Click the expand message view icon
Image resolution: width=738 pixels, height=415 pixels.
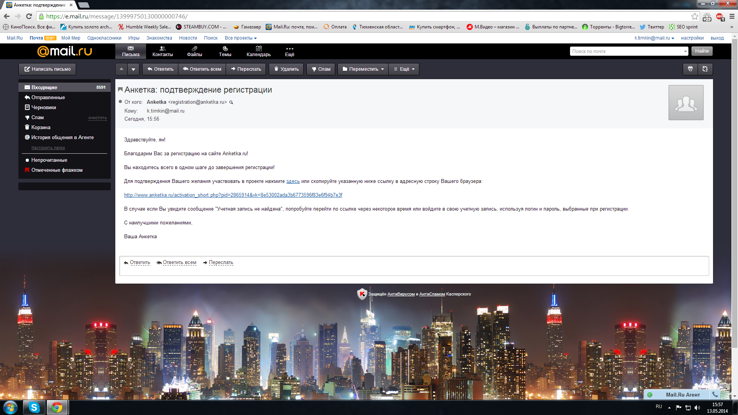pyautogui.click(x=705, y=69)
